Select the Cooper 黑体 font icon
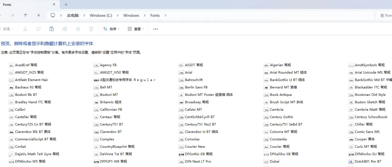 click(351, 139)
